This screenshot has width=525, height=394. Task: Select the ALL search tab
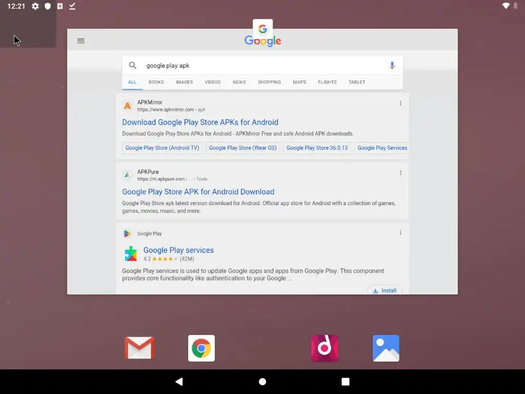[132, 82]
